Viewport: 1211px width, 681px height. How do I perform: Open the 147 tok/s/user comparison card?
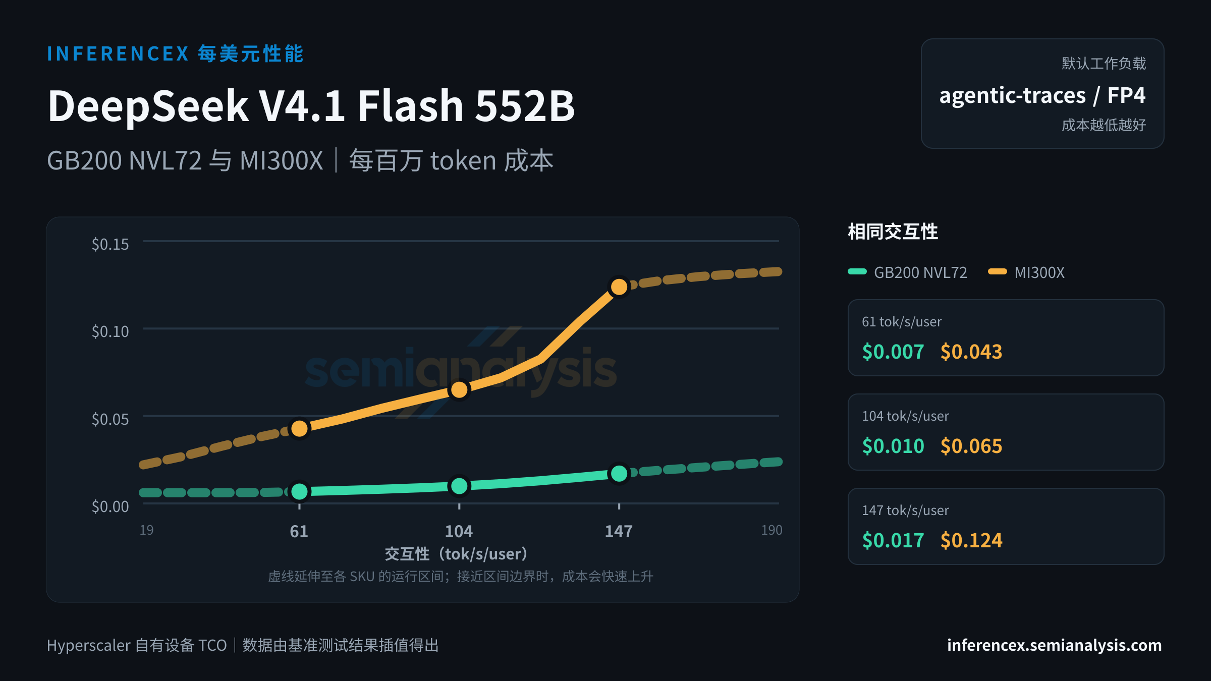click(x=1006, y=526)
